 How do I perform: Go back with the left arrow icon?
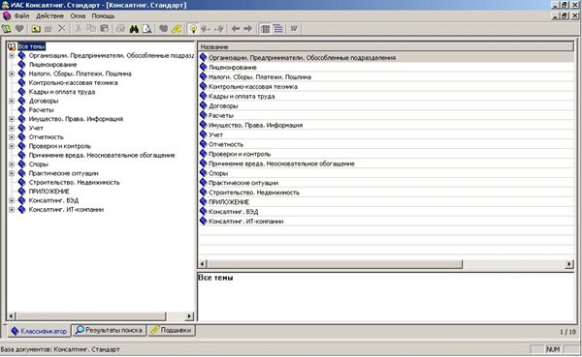(x=236, y=28)
